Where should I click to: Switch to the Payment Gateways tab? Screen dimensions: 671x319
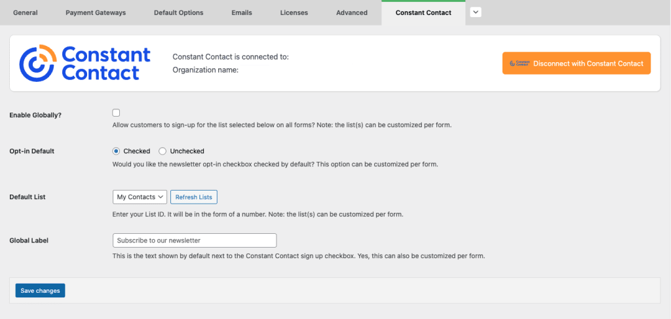(96, 13)
